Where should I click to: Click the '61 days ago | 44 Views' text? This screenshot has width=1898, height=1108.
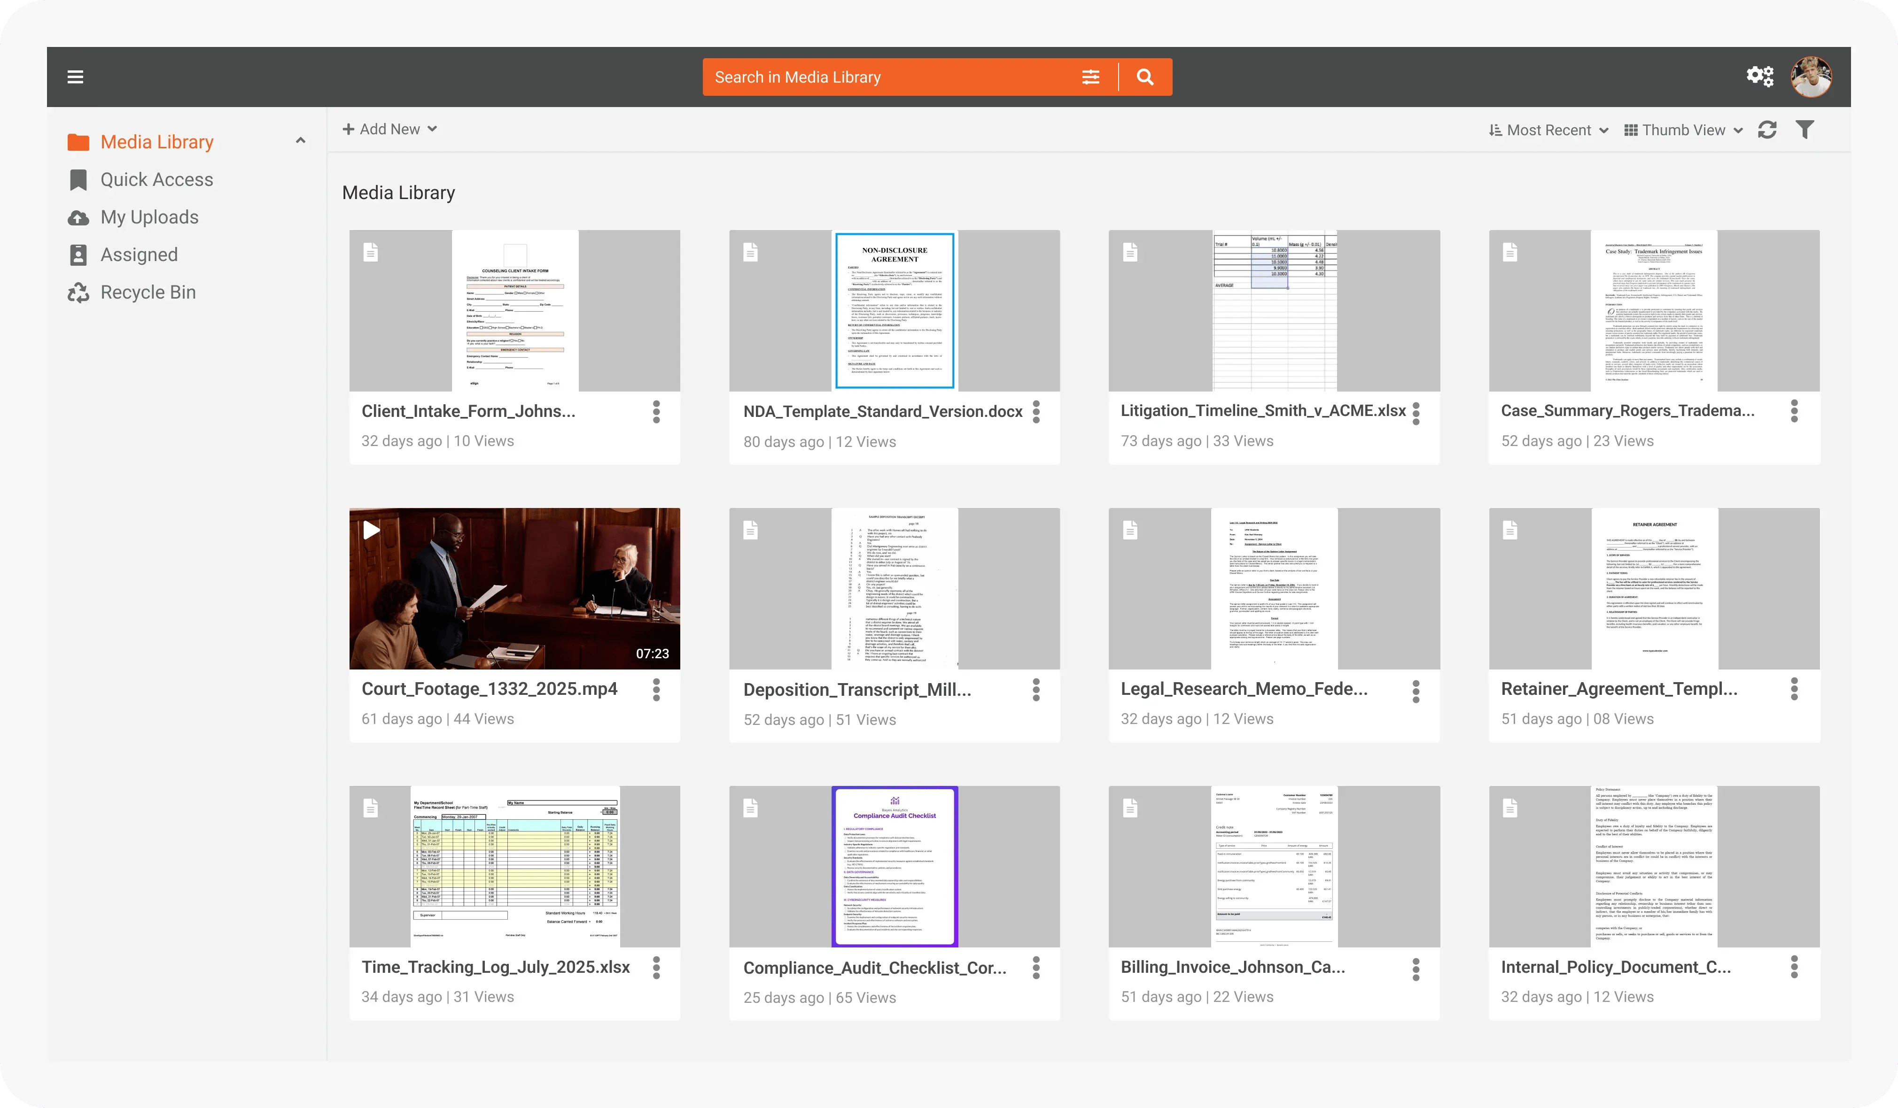[437, 719]
